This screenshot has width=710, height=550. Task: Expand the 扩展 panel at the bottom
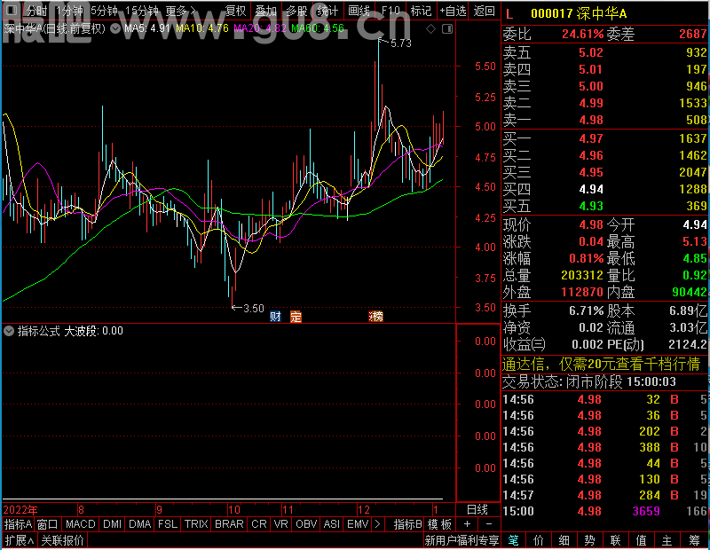(x=20, y=540)
